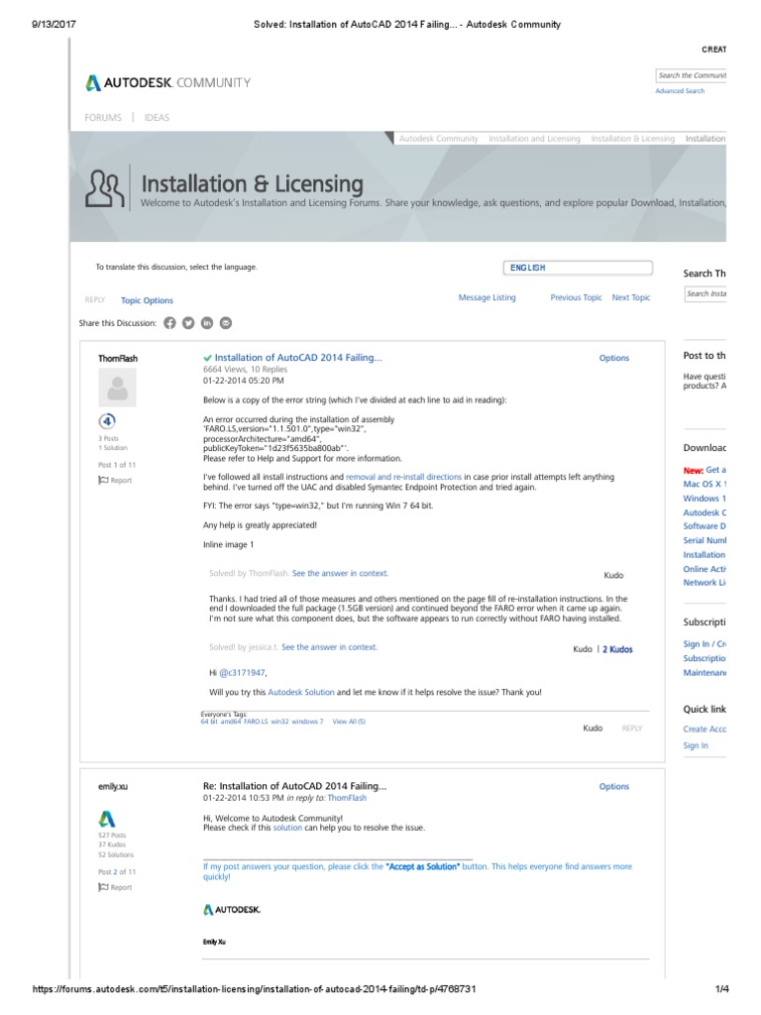Share discussion via email icon
This screenshot has width=761, height=1015.
(226, 323)
